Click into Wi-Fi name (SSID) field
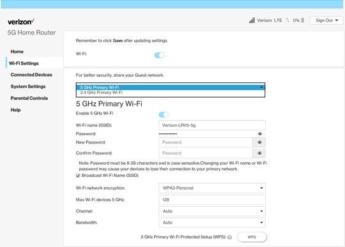This screenshot has height=247, width=345. click(212, 125)
